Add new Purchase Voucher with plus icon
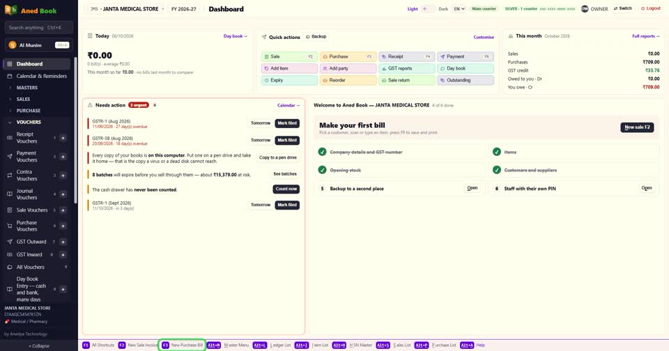669x351 pixels. click(x=63, y=226)
